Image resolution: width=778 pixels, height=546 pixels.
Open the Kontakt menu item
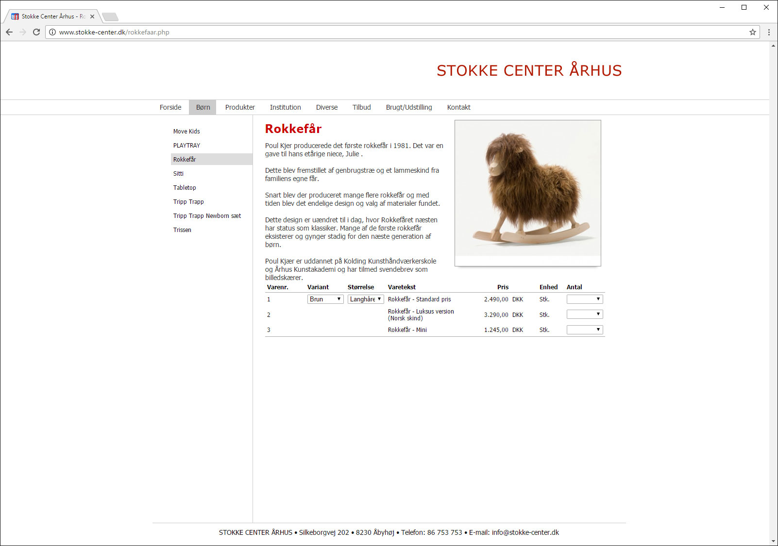(459, 107)
